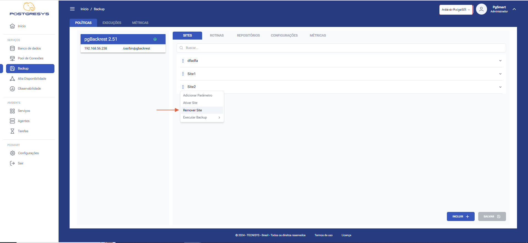Click the PgSmart Administrador label
Viewport: 528px width, 243px height.
tap(499, 9)
